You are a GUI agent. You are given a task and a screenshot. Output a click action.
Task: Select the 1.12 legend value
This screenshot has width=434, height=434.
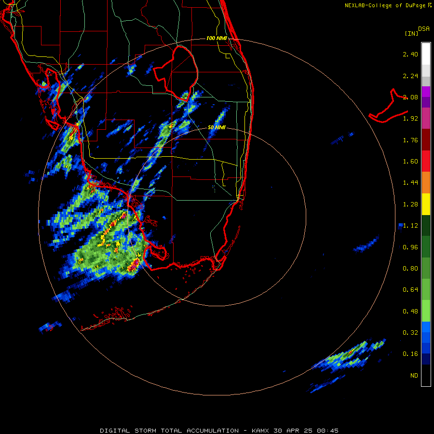[x=410, y=226]
